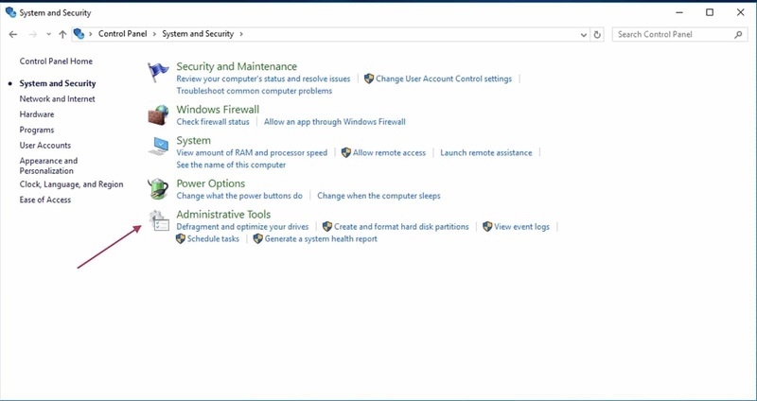Open the Power Options heading
757x401 pixels.
click(210, 183)
